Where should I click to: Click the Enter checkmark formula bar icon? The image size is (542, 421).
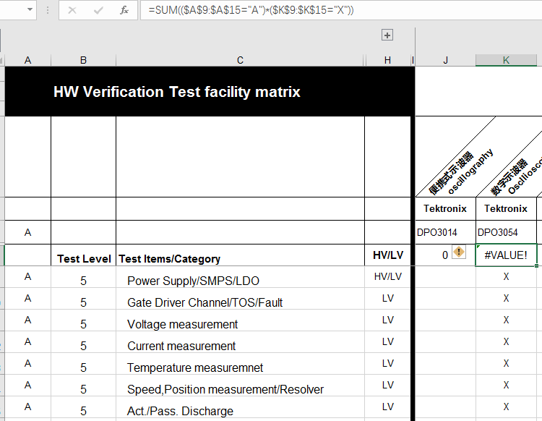[x=98, y=10]
